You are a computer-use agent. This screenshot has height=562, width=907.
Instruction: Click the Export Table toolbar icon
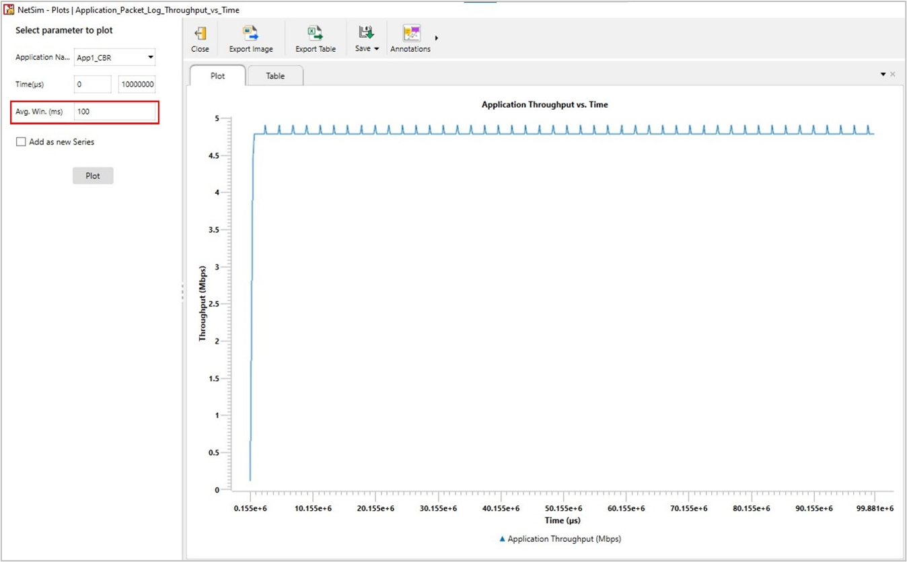pos(315,34)
